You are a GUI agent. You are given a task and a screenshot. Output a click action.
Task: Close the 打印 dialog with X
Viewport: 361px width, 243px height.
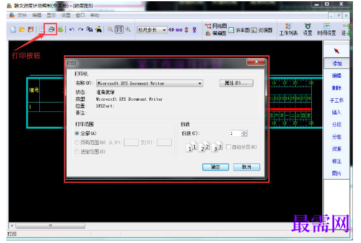(x=256, y=62)
